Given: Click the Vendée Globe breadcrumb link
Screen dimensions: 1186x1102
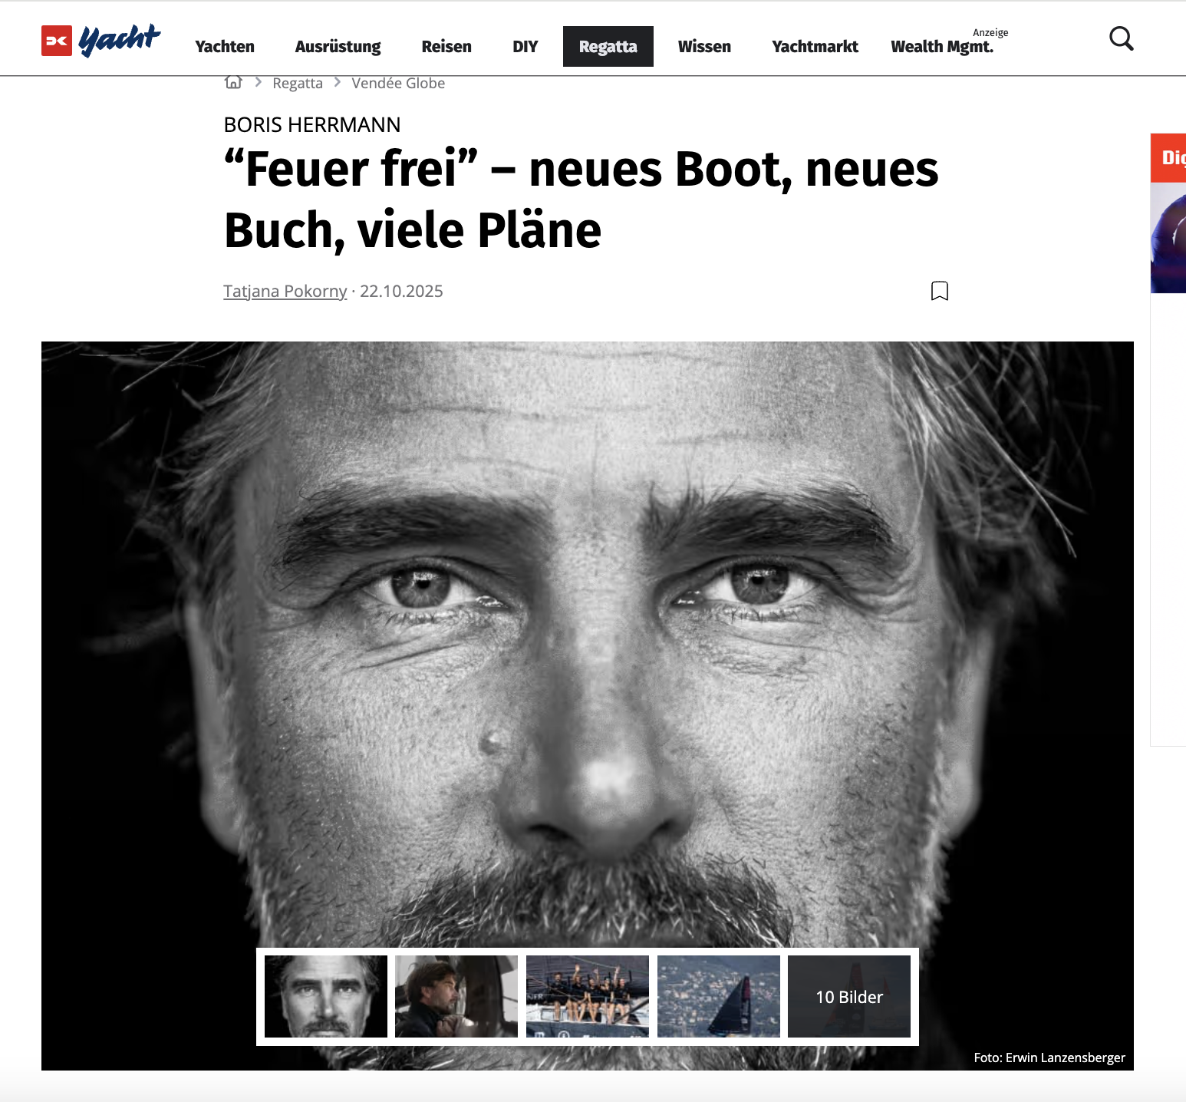Looking at the screenshot, I should pos(398,83).
